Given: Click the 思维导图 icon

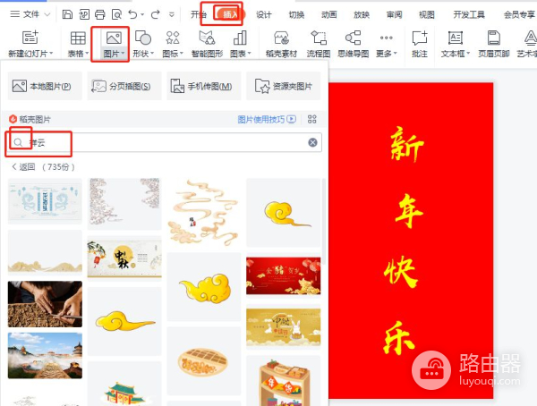Looking at the screenshot, I should (x=354, y=38).
